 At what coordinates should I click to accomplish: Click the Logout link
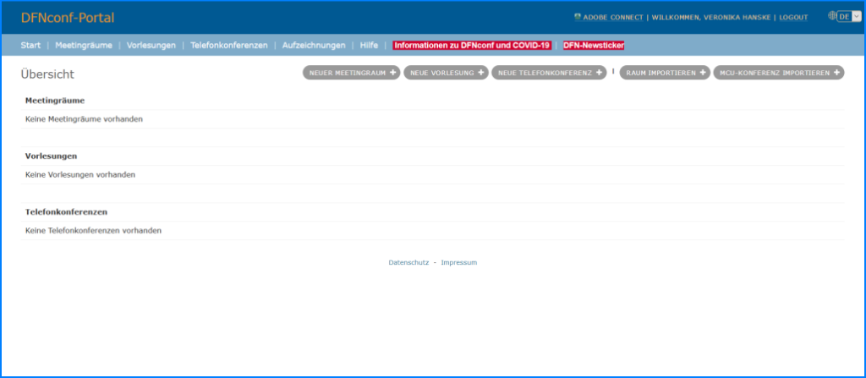(x=793, y=17)
